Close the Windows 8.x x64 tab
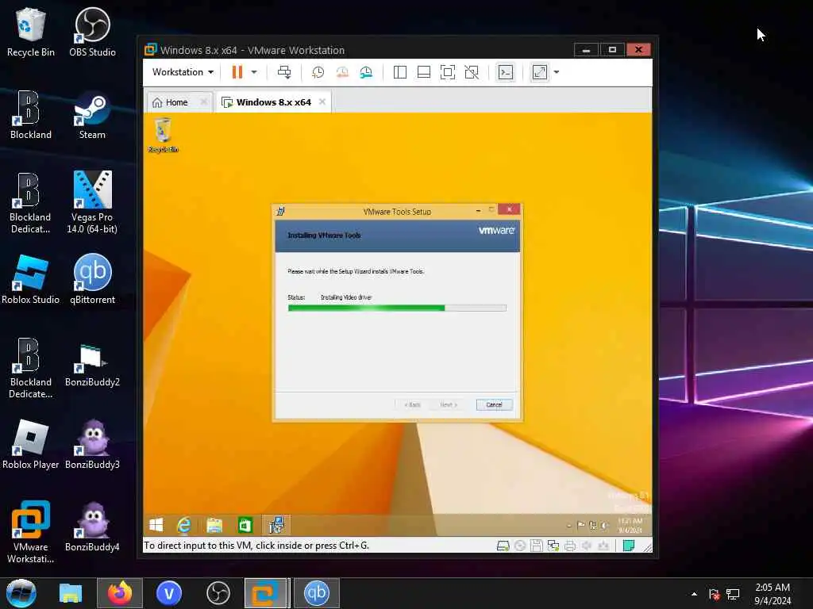The width and height of the screenshot is (813, 609). click(322, 102)
